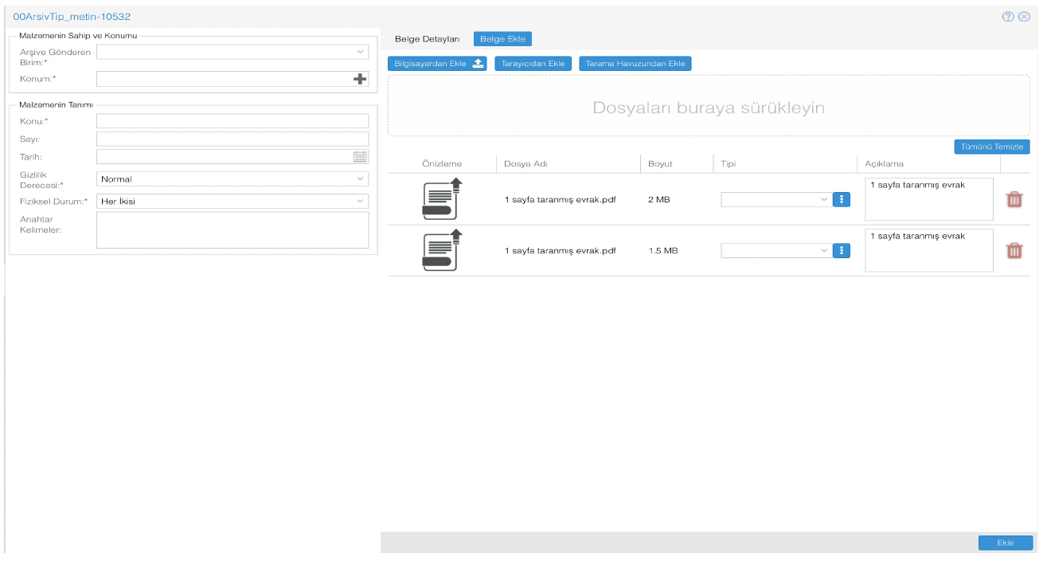
Task: Expand the Arşive Gönderen Birim dropdown
Action: pyautogui.click(x=232, y=52)
